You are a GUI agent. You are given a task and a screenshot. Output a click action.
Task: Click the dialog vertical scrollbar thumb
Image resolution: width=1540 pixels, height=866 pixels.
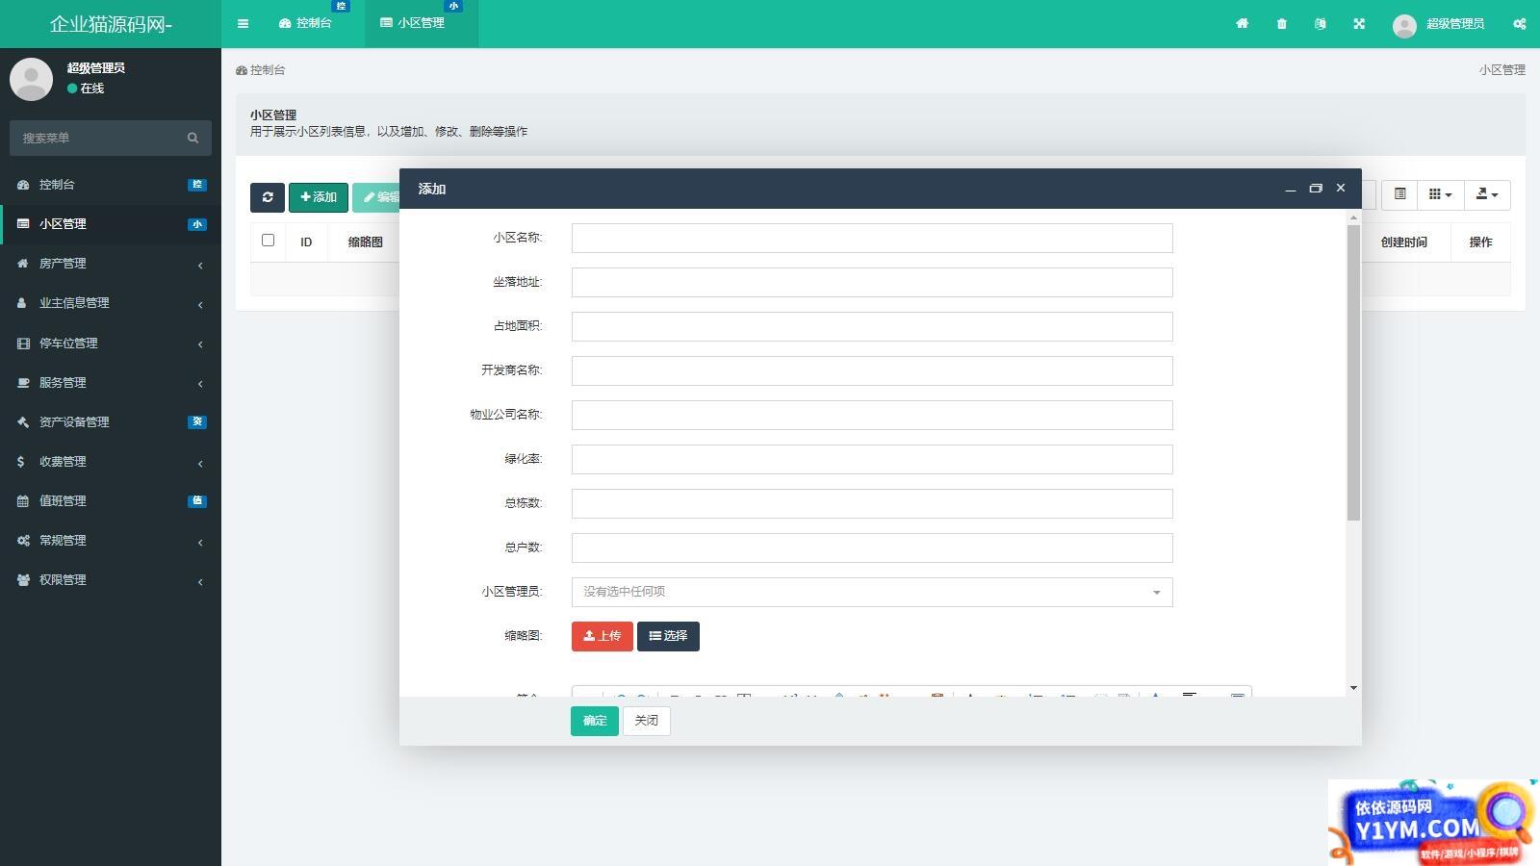(x=1353, y=372)
